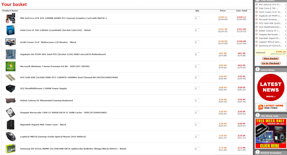Remove OcUK Cream 23.6" from sidebar basket

click(x=256, y=12)
